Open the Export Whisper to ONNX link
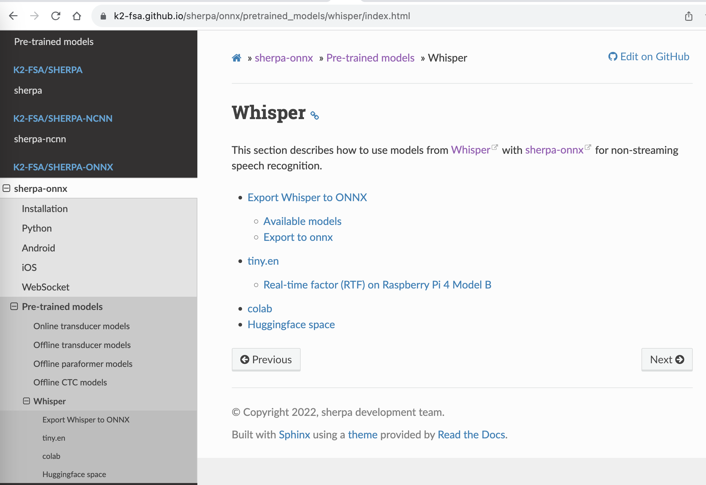 coord(307,197)
